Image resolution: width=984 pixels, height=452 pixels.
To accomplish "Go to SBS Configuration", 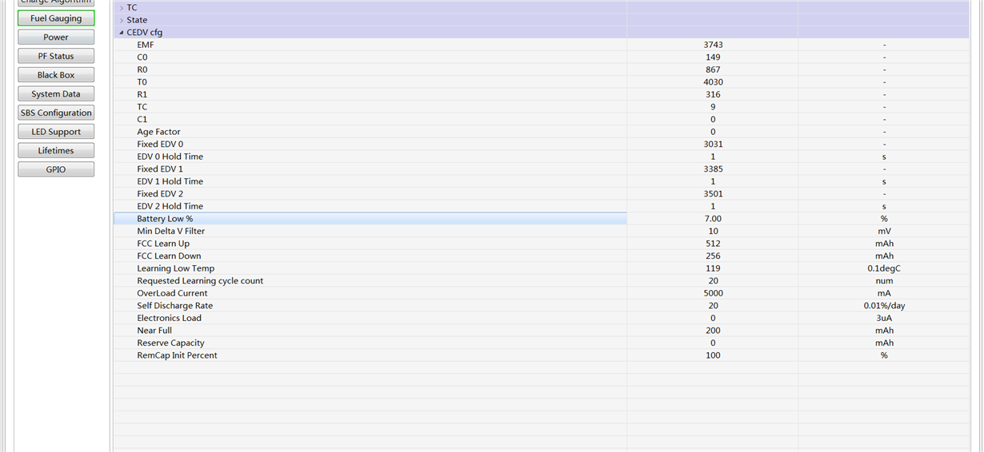I will [x=56, y=113].
